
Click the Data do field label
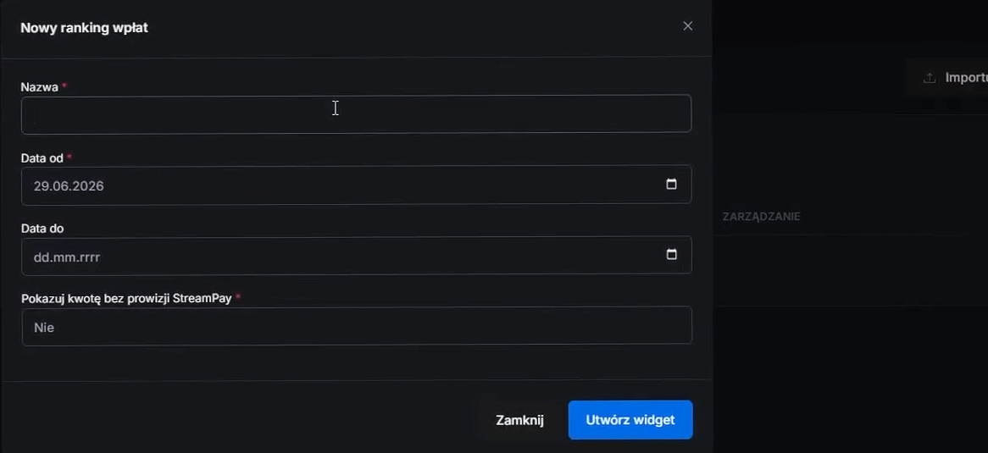coord(42,229)
